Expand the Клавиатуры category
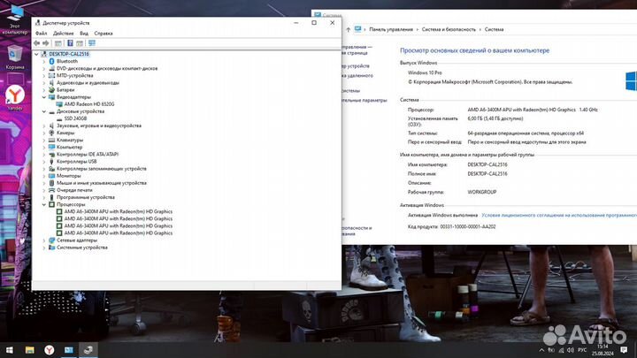Viewport: 637px width, 358px height. [x=44, y=140]
